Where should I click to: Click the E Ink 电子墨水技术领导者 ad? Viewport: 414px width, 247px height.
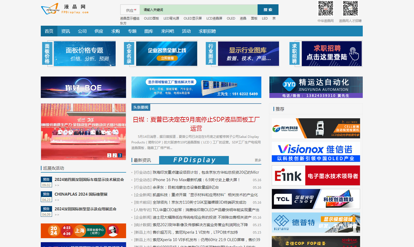pos(316,175)
